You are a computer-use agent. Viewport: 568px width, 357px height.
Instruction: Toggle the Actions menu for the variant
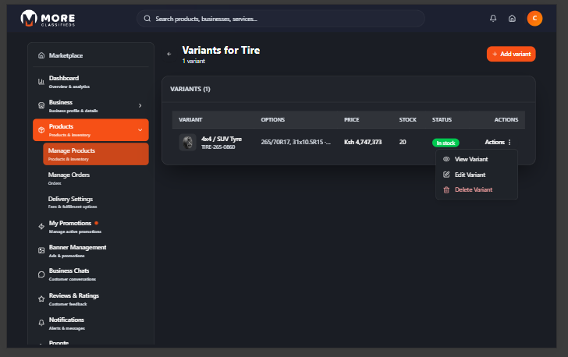click(x=498, y=143)
